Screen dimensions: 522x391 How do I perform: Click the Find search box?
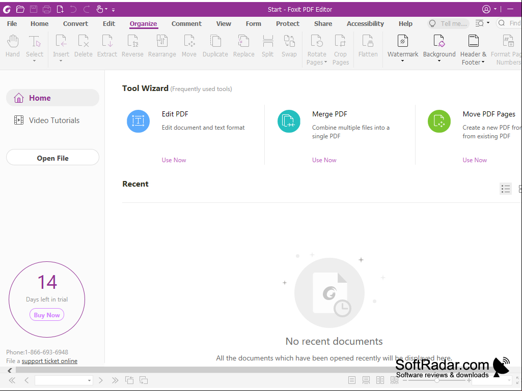click(x=509, y=23)
